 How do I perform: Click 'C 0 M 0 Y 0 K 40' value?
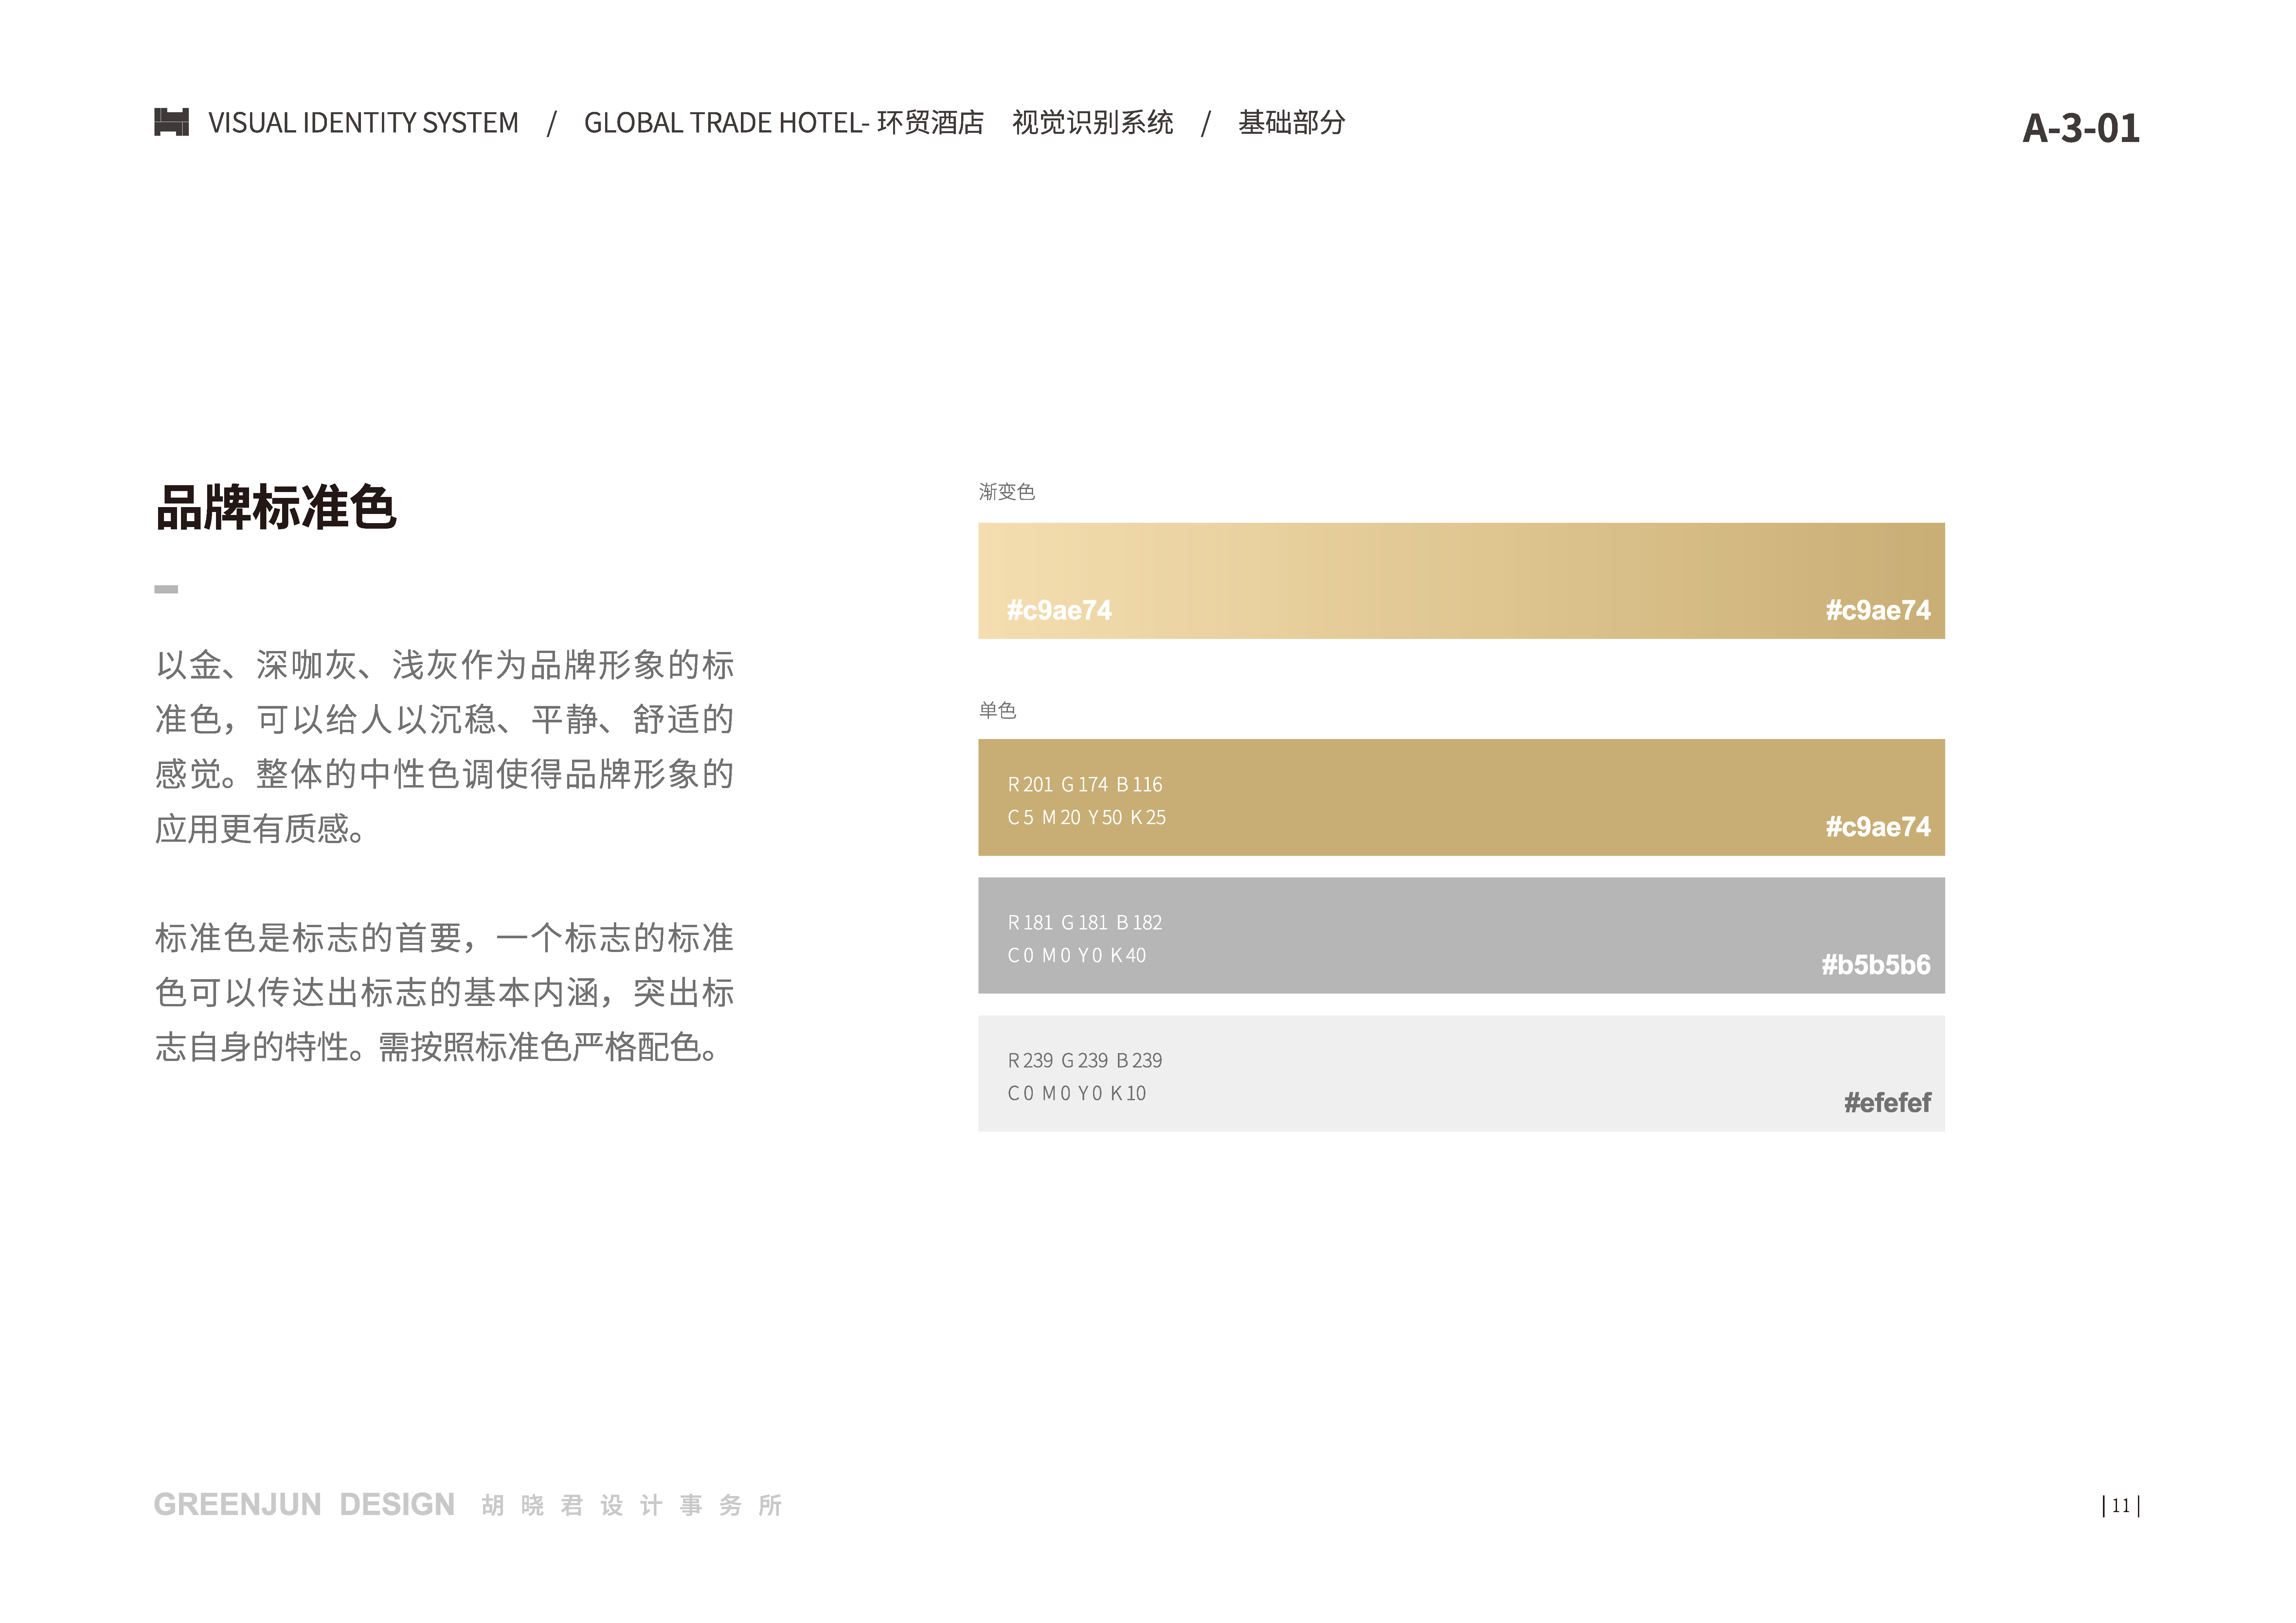[1077, 956]
